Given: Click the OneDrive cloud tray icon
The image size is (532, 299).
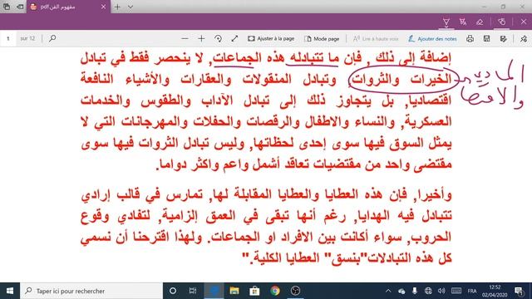Looking at the screenshot, I should (401, 291).
